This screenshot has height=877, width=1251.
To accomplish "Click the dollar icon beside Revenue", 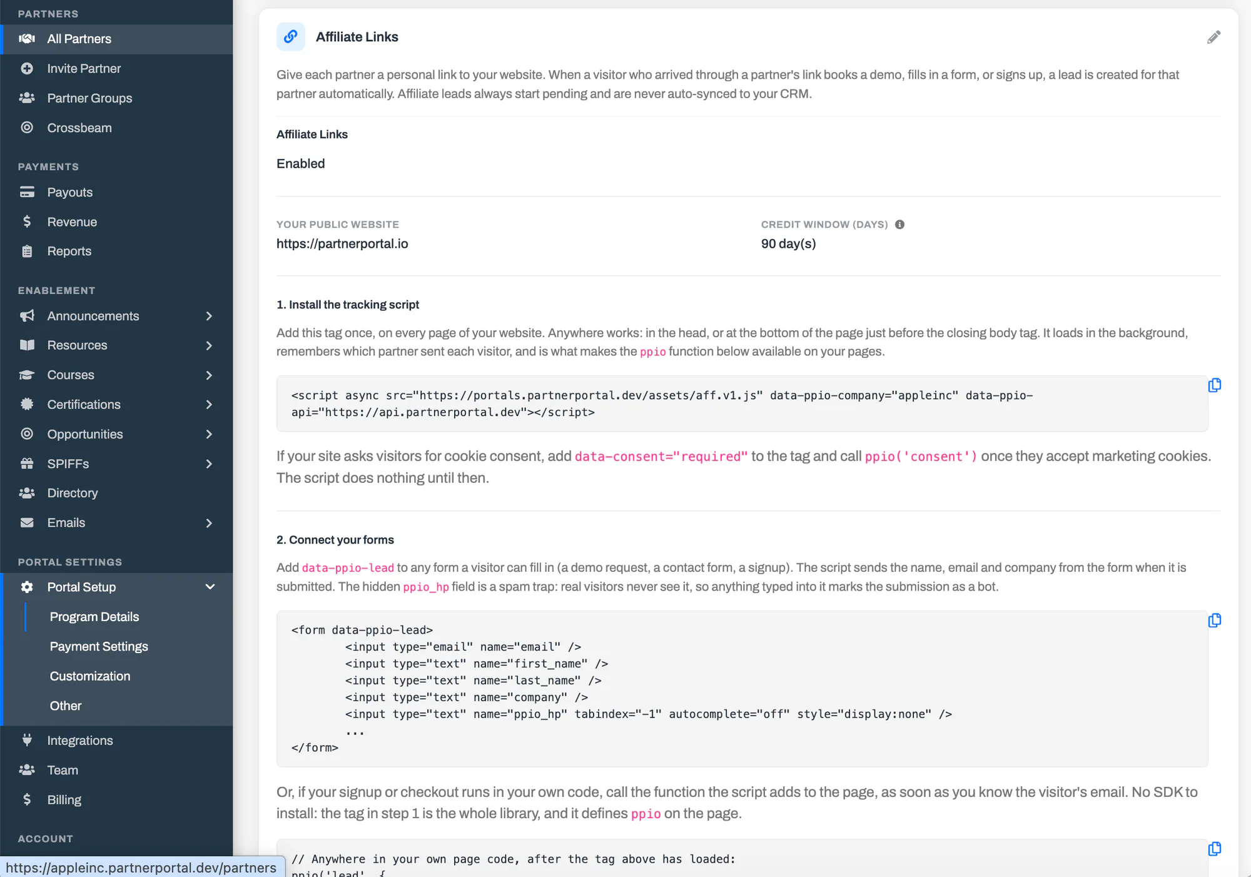I will pos(27,221).
